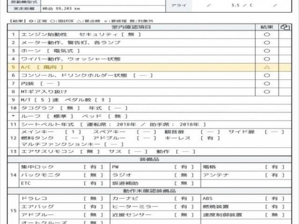The width and height of the screenshot is (299, 224).
Task: Click the photo icon beside 結果 header
Action: pos(285,27)
